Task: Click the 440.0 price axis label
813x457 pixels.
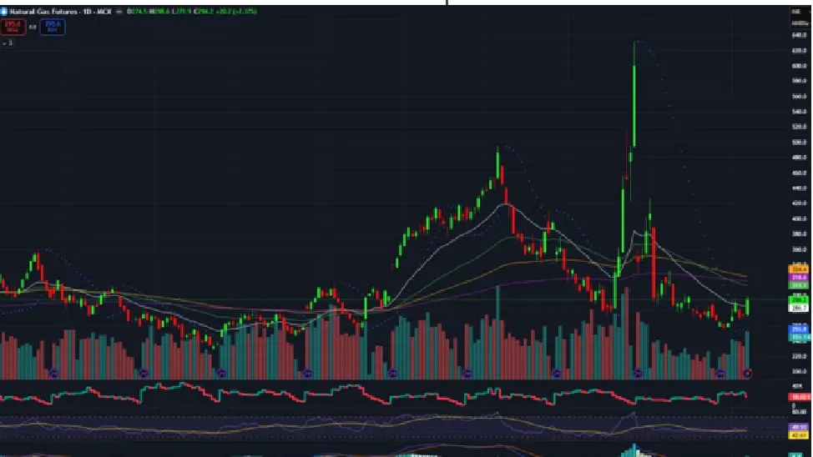Action: (x=799, y=188)
